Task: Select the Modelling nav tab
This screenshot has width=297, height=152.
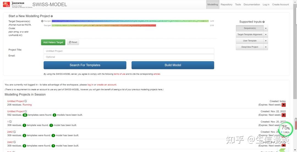Action: tap(213, 5)
